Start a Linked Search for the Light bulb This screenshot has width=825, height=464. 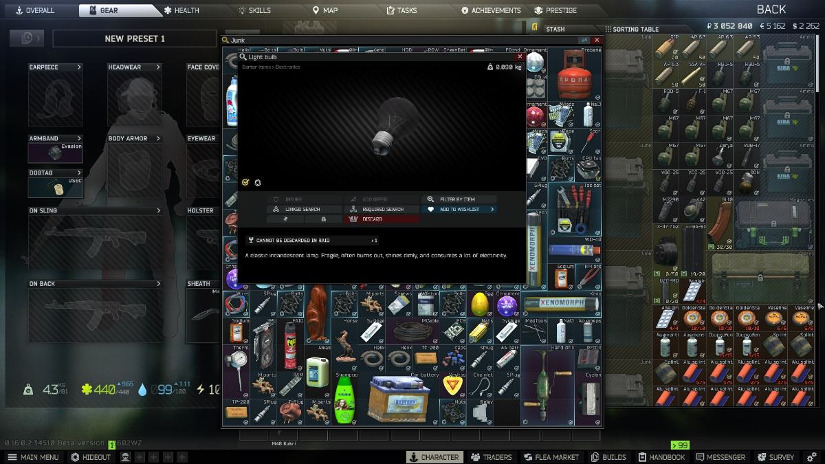click(296, 209)
